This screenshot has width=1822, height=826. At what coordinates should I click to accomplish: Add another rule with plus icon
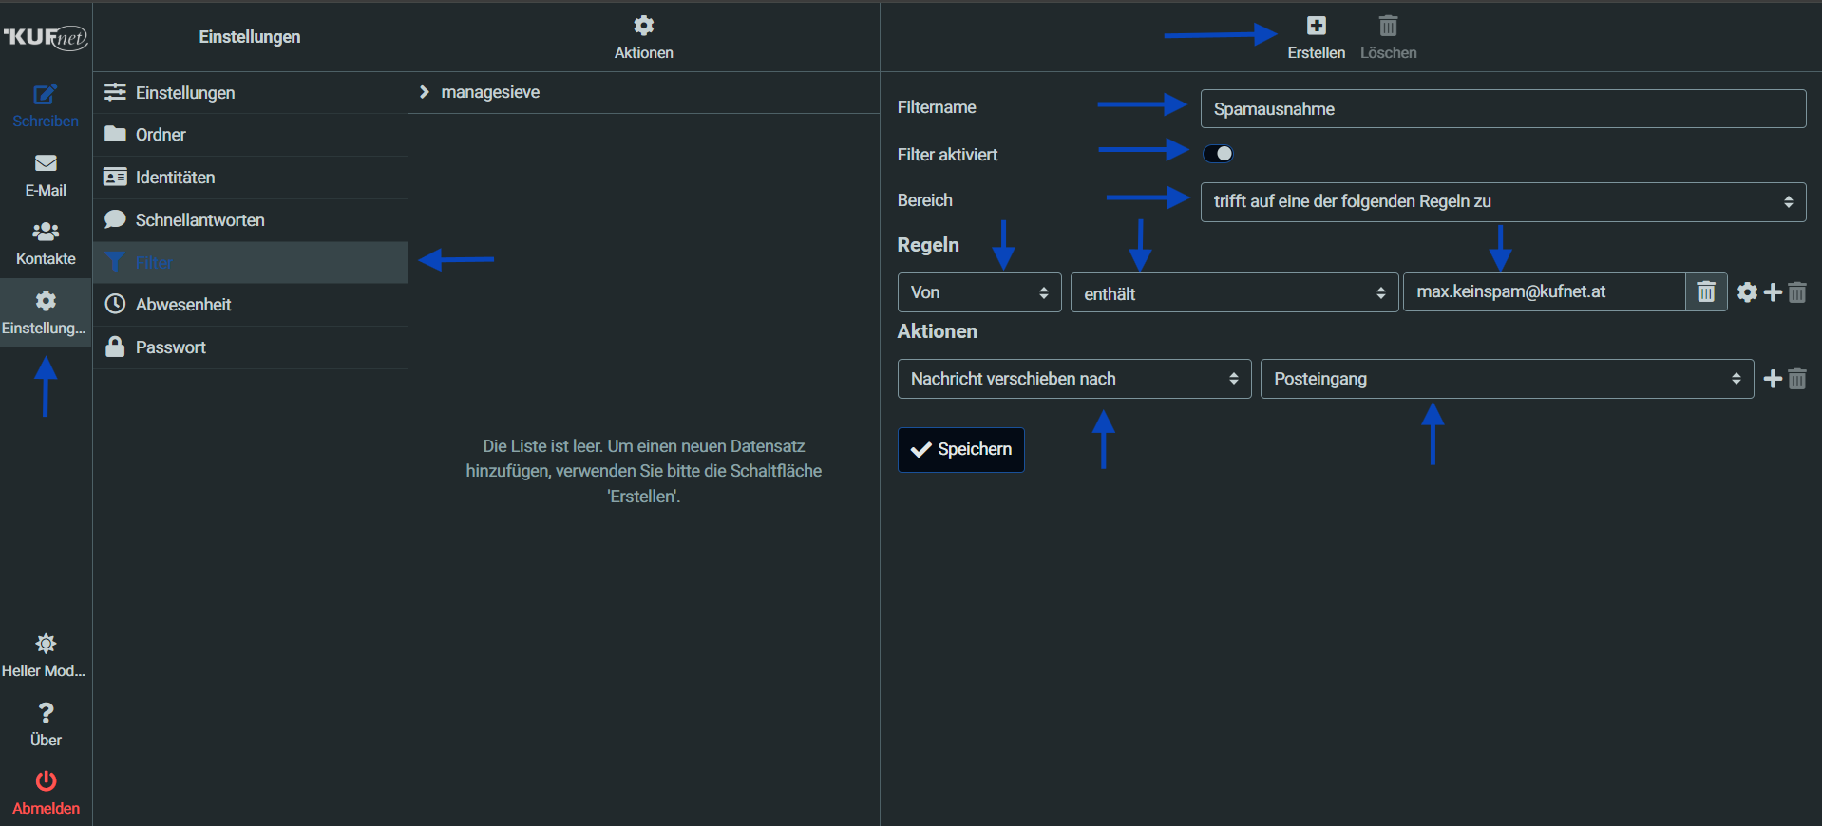tap(1773, 292)
